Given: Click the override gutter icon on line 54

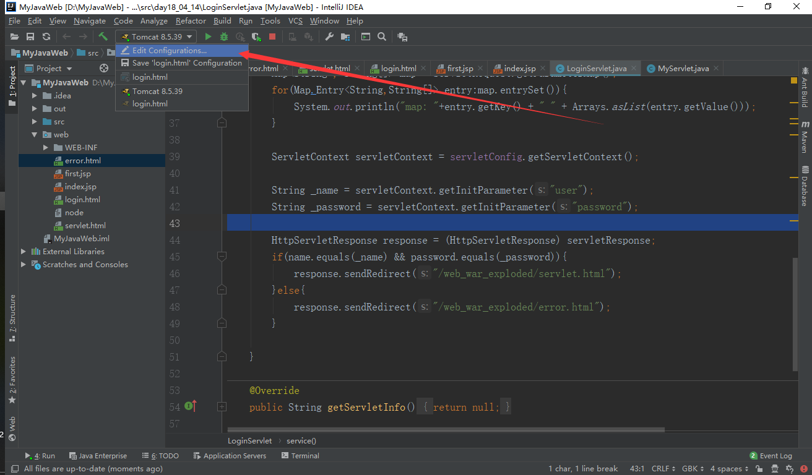Looking at the screenshot, I should click(191, 406).
